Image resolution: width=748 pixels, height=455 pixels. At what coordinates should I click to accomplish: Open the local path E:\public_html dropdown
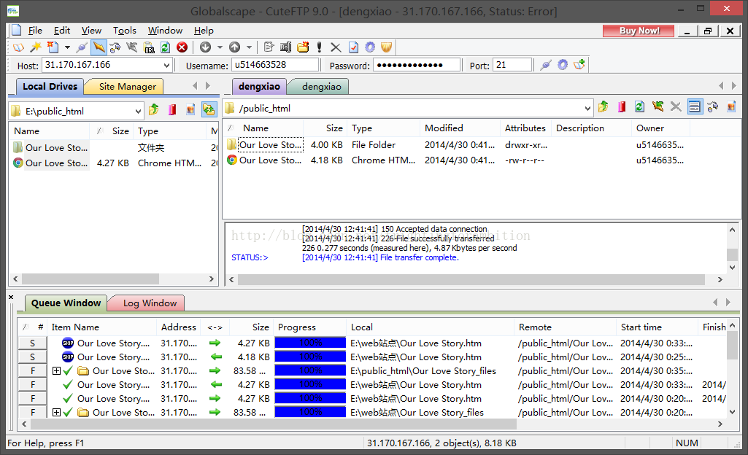[138, 112]
